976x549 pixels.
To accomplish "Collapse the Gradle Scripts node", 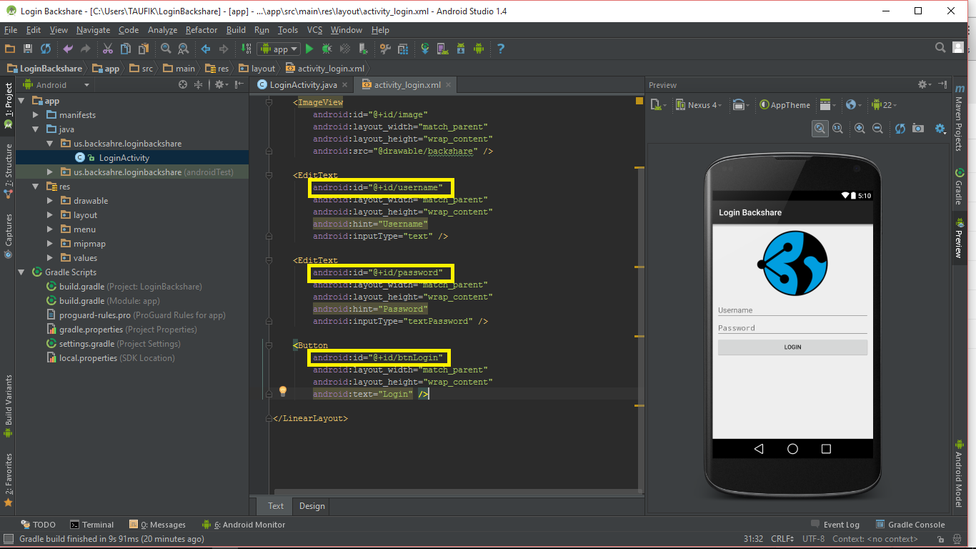I will [x=22, y=272].
